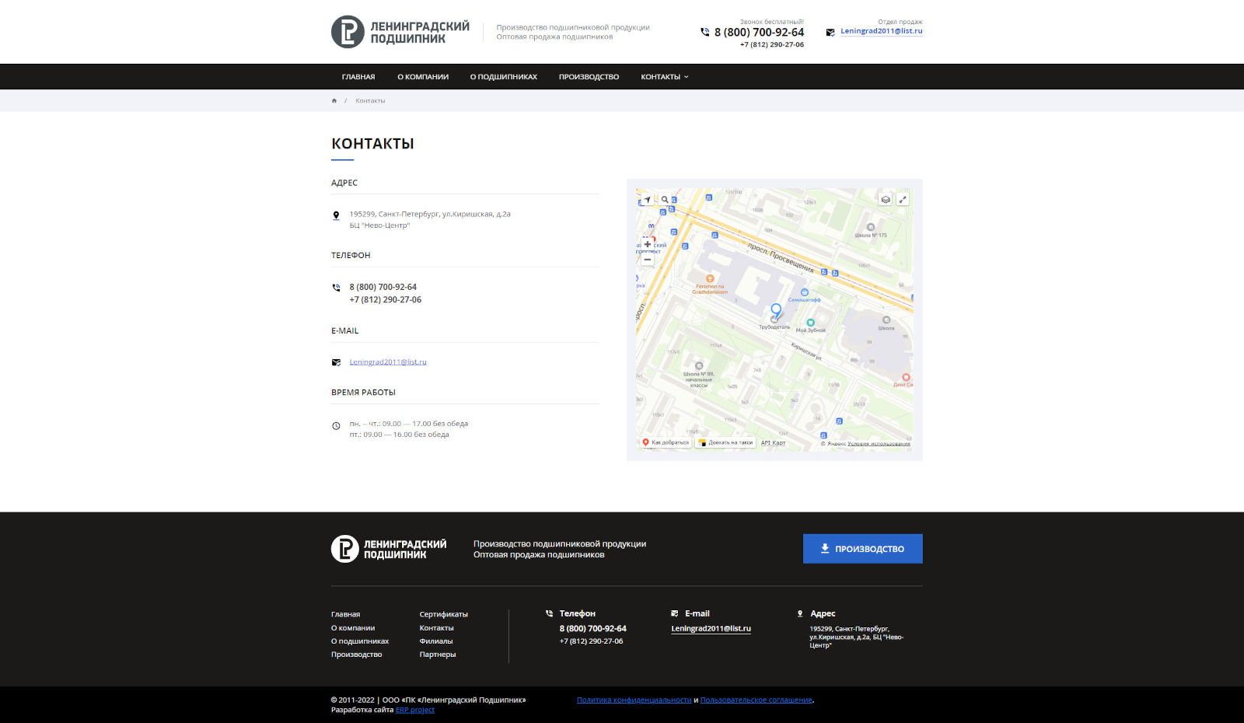Viewport: 1244px width, 723px height.
Task: Open the О подшипниках navigation item
Action: 503,77
